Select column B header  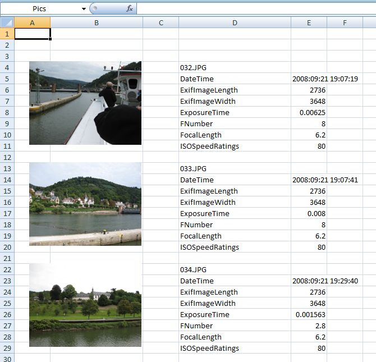[97, 22]
